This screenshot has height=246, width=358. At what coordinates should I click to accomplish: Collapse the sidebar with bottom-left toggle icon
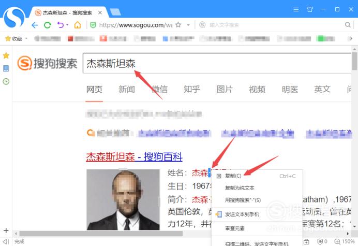click(x=6, y=241)
